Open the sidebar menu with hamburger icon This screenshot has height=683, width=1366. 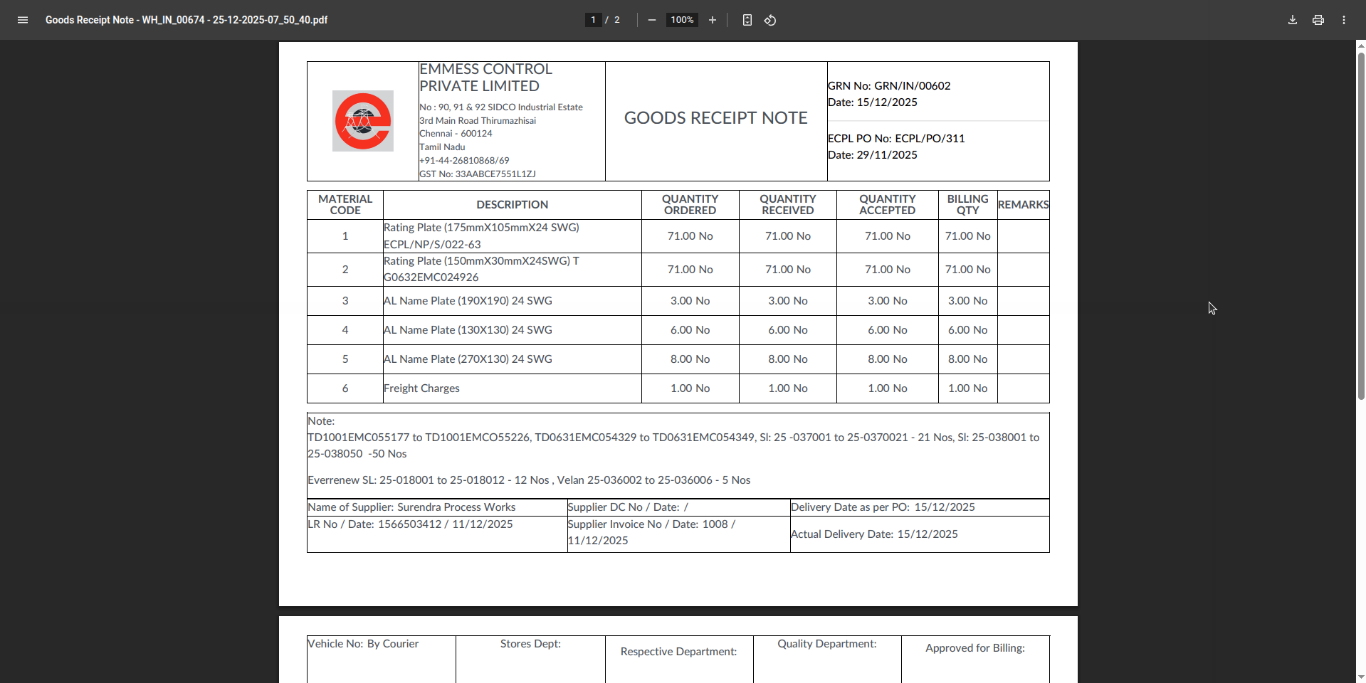point(23,20)
